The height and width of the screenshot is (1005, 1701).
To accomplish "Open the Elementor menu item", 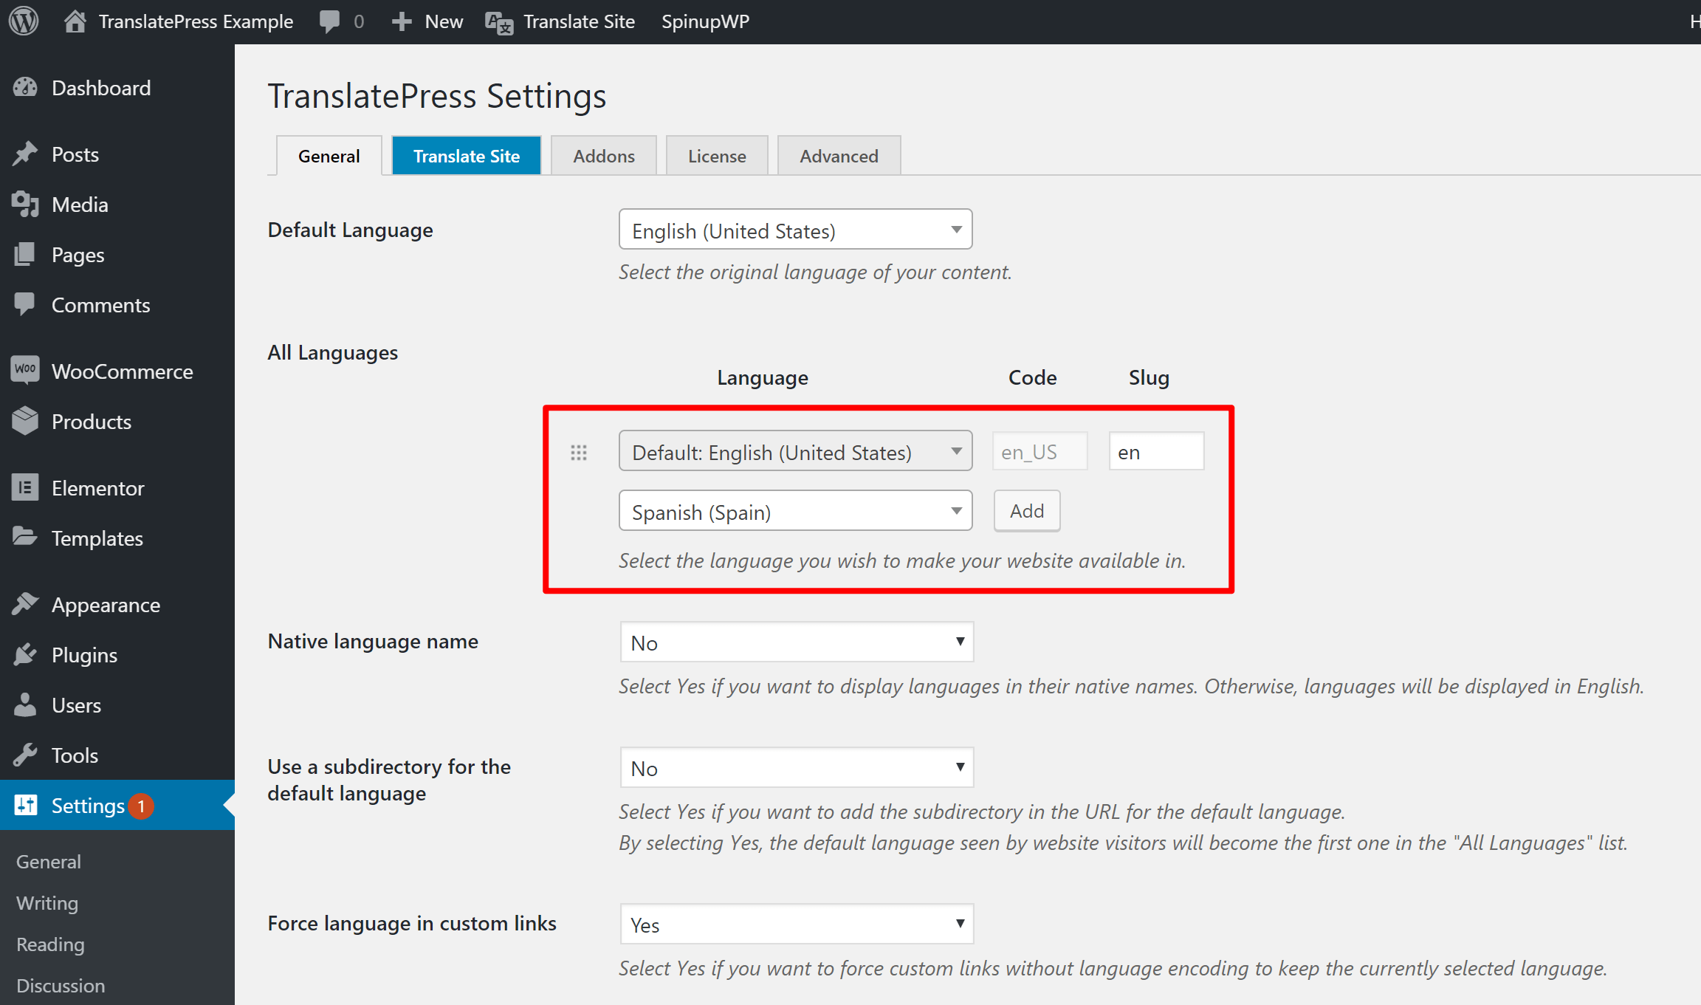I will pos(117,487).
